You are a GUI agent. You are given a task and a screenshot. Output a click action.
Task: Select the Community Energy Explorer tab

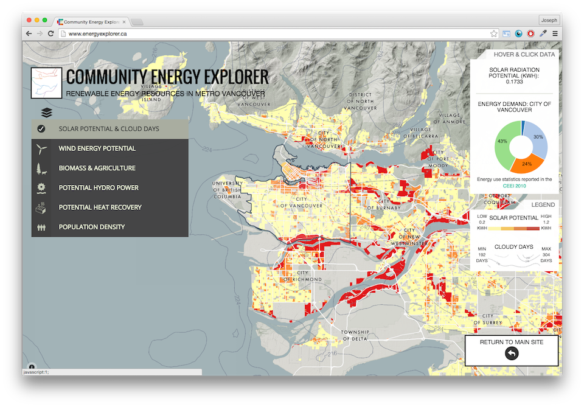91,22
